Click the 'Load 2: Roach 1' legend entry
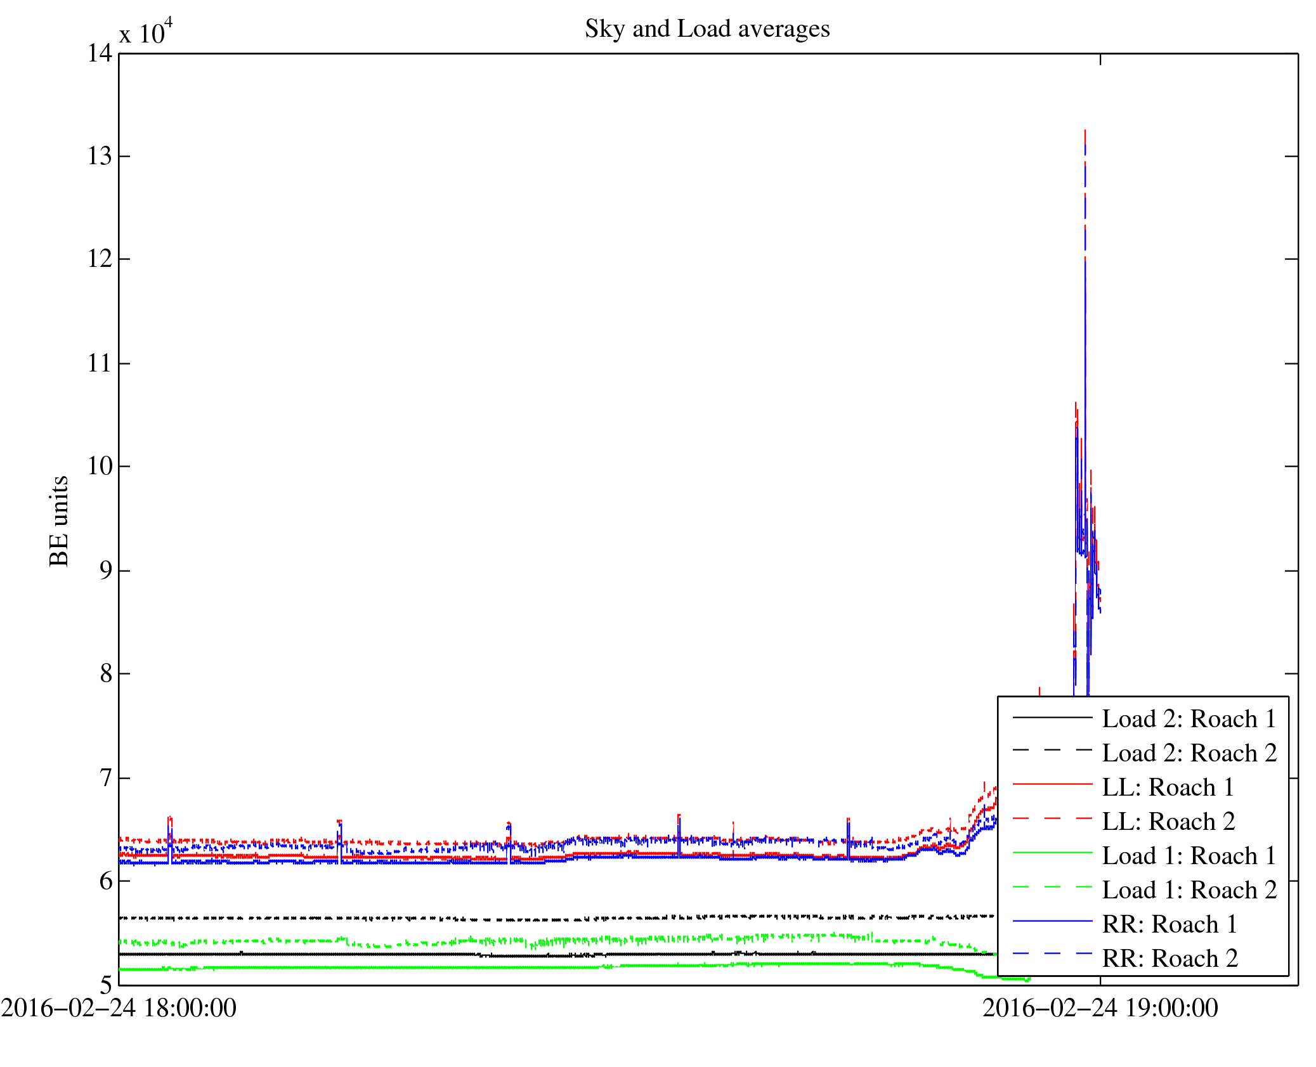 click(1189, 719)
